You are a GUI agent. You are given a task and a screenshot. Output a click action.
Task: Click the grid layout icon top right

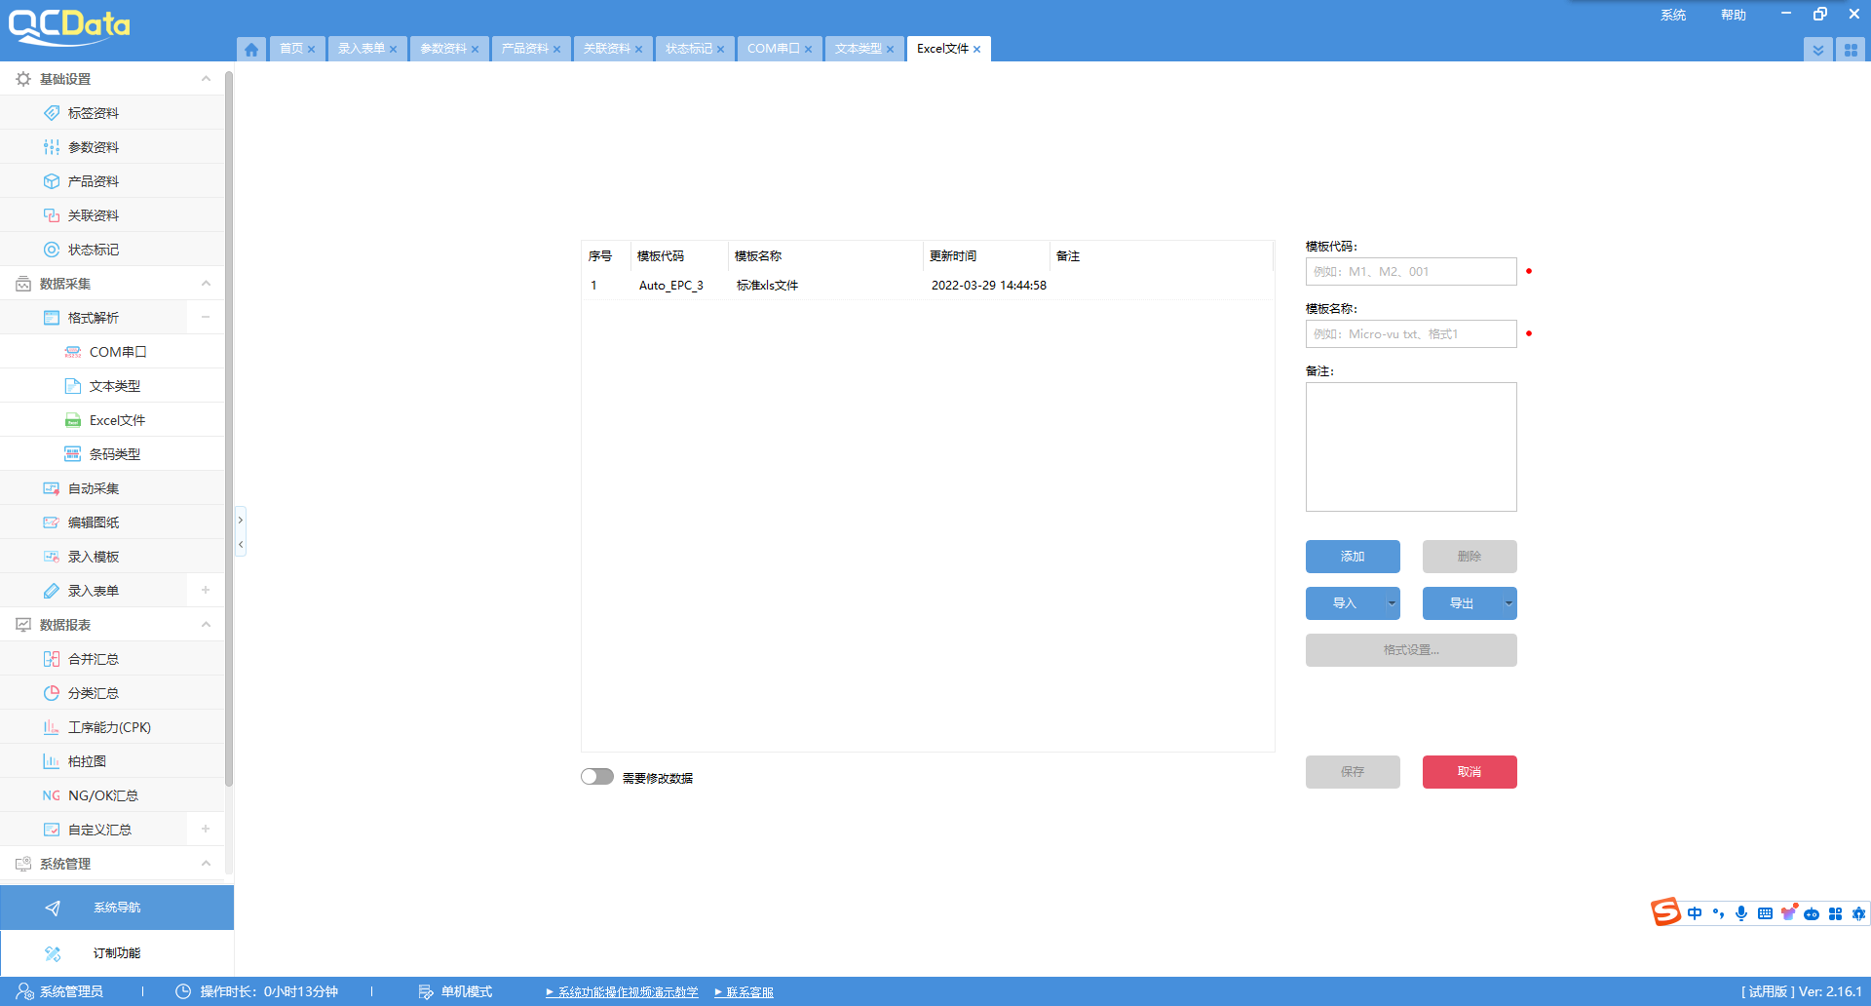(x=1851, y=50)
